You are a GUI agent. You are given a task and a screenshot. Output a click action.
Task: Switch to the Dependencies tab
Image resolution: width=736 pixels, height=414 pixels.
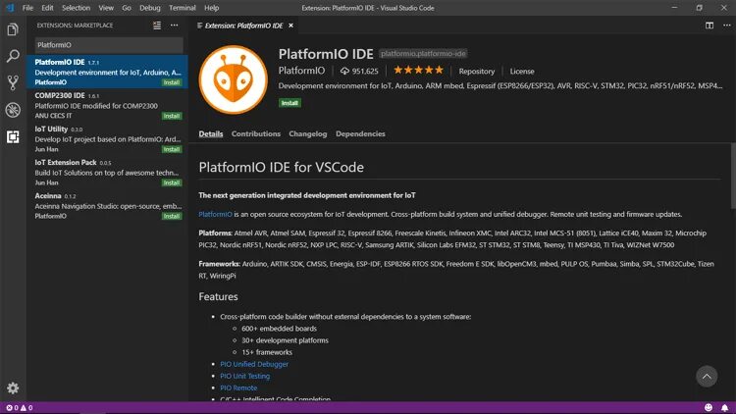360,133
